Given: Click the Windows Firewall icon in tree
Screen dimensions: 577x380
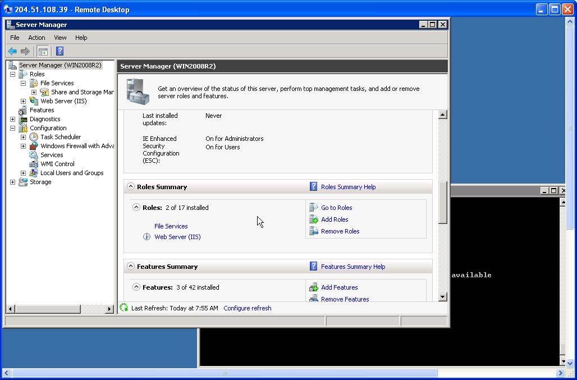Looking at the screenshot, I should (34, 146).
